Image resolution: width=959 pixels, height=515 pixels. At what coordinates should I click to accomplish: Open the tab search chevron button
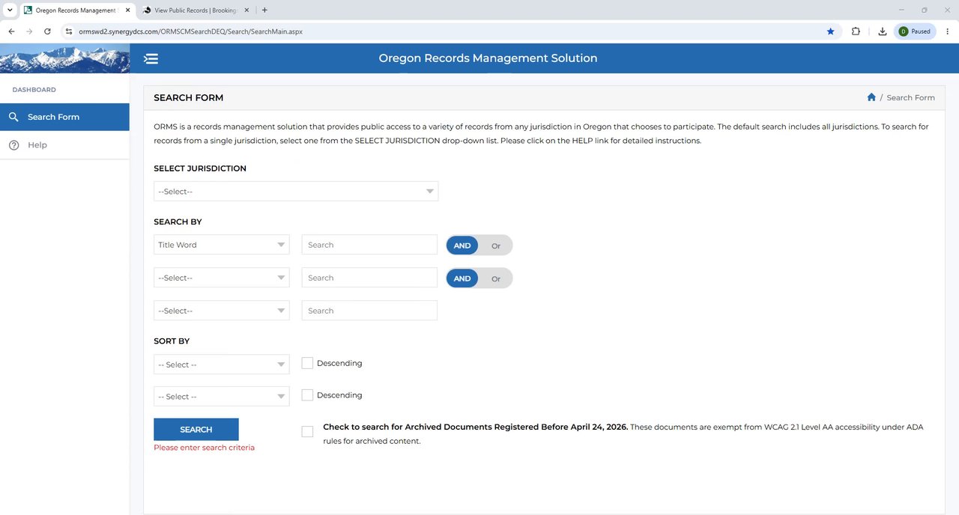tap(10, 10)
